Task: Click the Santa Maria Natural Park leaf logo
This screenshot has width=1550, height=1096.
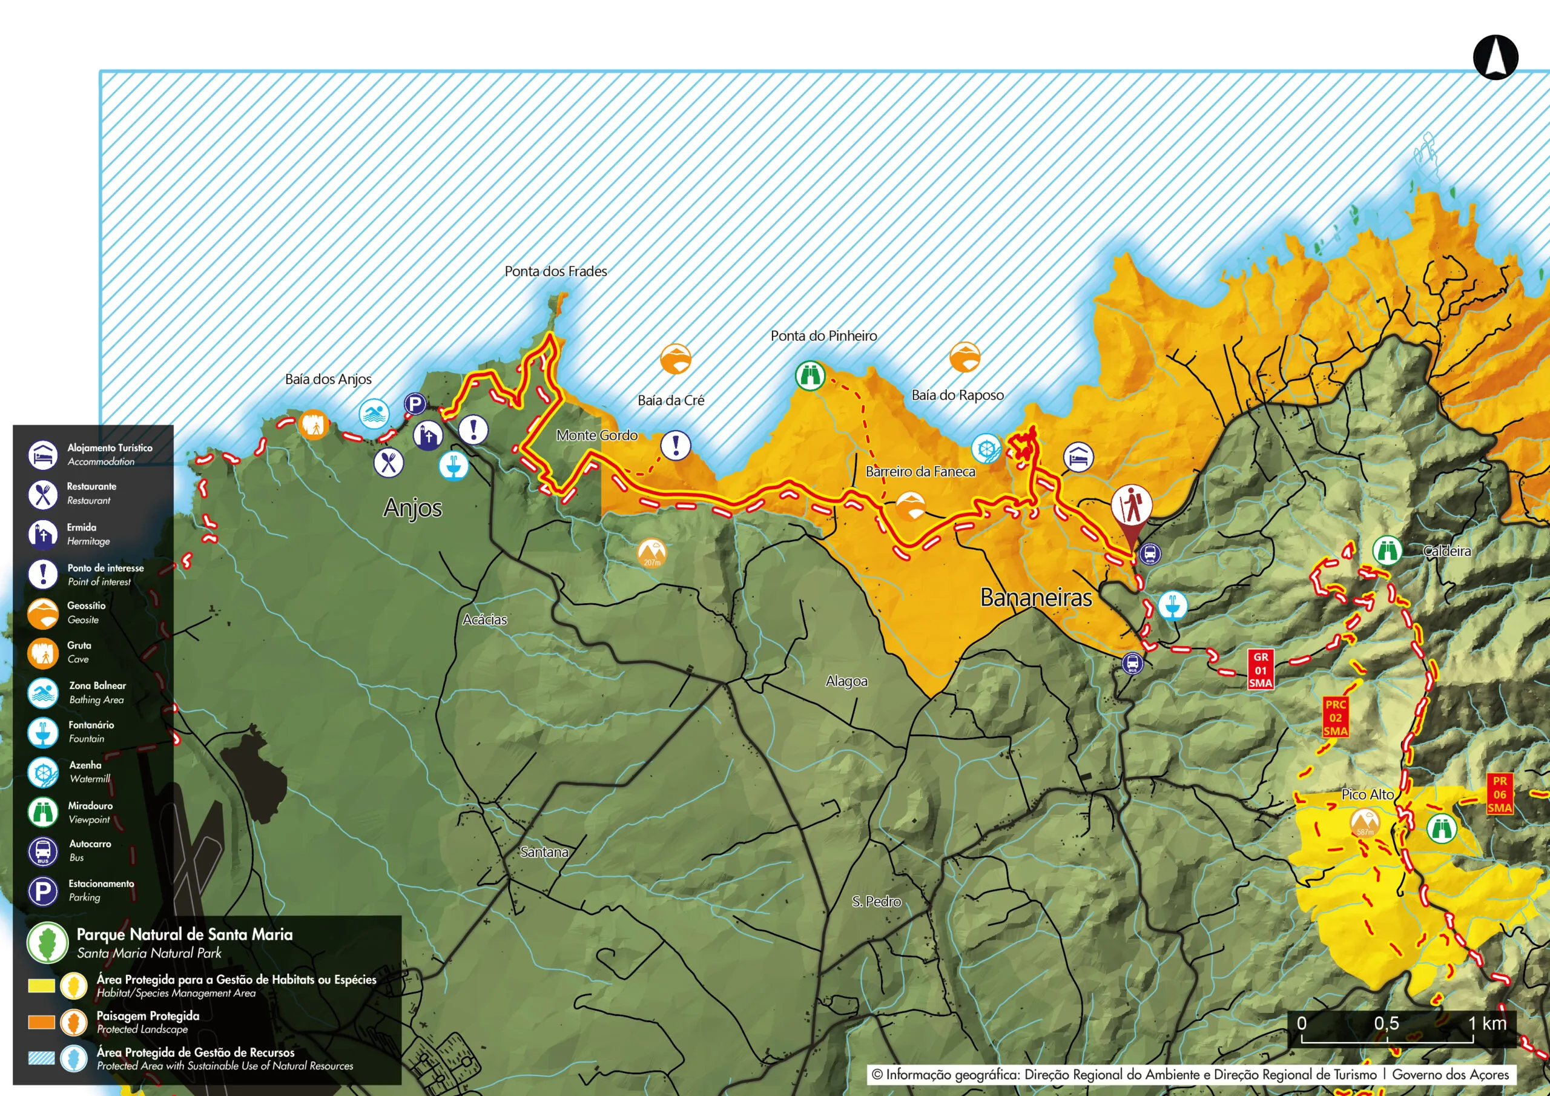Action: 47,943
